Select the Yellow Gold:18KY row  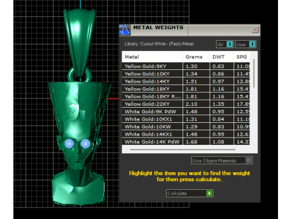click(x=186, y=89)
